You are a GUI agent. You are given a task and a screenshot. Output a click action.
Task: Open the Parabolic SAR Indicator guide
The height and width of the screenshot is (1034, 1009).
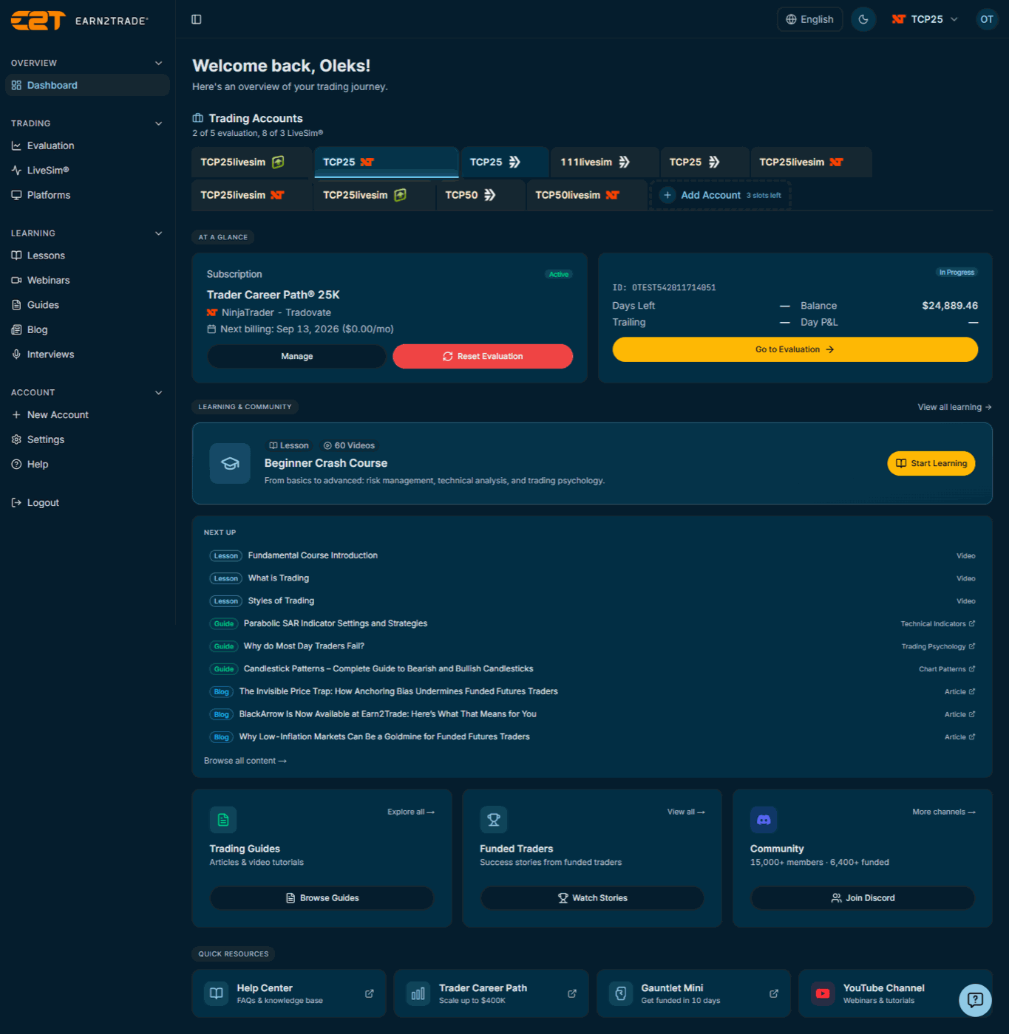592,623
